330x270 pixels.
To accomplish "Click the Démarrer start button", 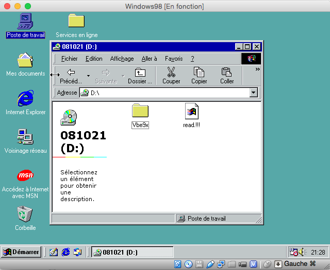I will [21, 252].
